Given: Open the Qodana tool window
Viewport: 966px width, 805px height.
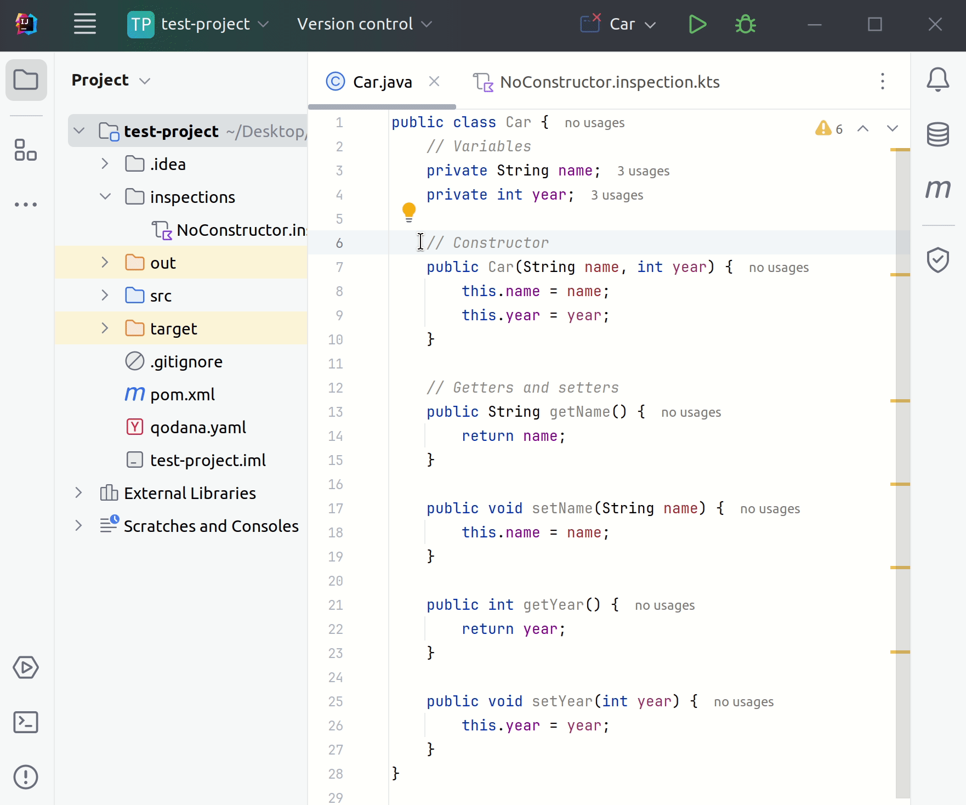Looking at the screenshot, I should pos(937,260).
